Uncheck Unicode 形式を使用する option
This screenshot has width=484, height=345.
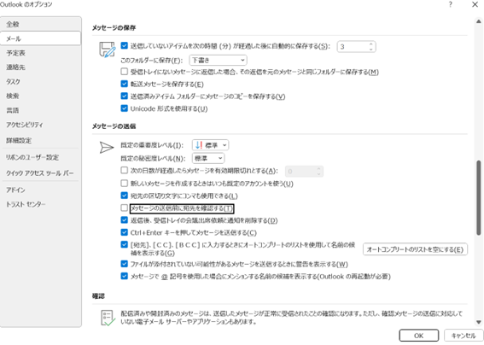point(124,108)
